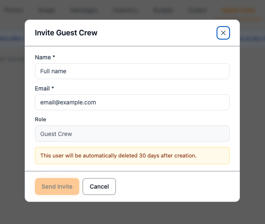265x224 pixels.
Task: Click the Role field label
Action: 40,120
